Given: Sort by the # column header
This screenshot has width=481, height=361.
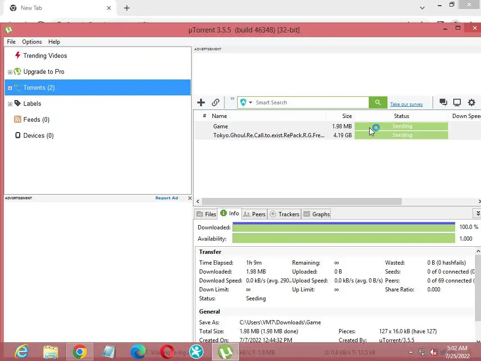Looking at the screenshot, I should coord(204,116).
